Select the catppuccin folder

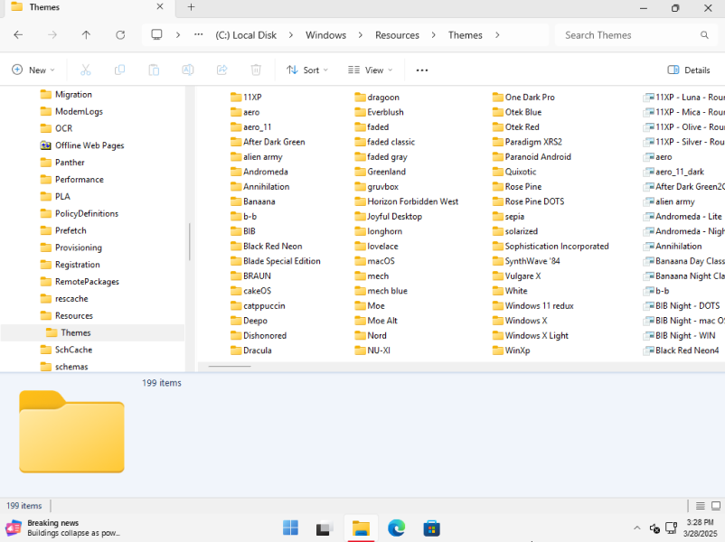[x=258, y=306]
